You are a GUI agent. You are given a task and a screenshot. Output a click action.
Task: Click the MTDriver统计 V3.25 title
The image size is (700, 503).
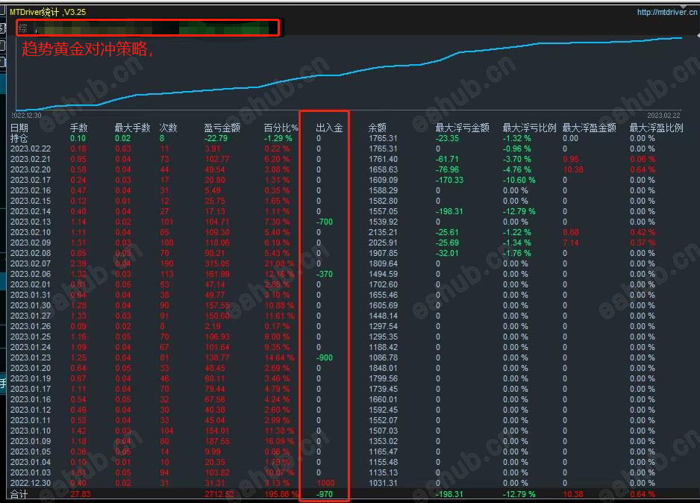pyautogui.click(x=48, y=12)
